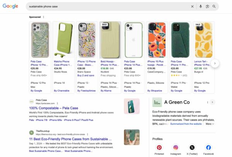The width and height of the screenshot is (232, 157).
Task: Open A Green Co logo thumbnail
Action: tap(157, 102)
